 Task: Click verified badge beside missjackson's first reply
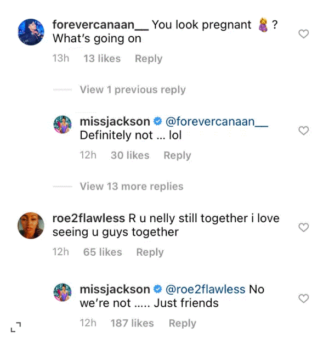pyautogui.click(x=158, y=121)
